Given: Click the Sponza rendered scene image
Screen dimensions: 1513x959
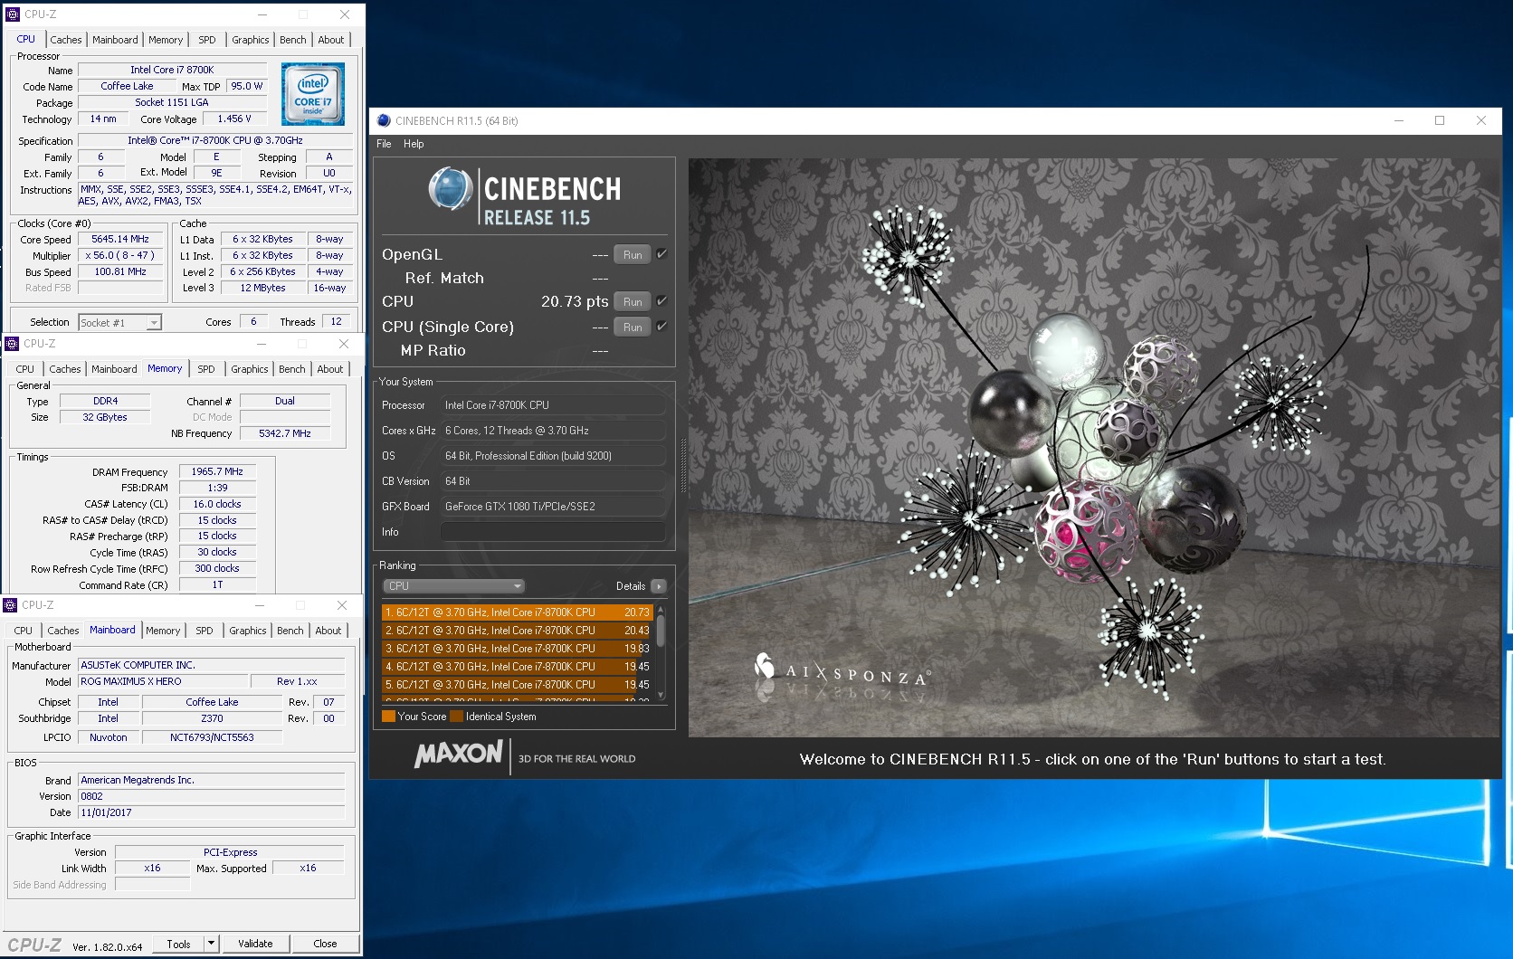Looking at the screenshot, I should (x=1092, y=448).
